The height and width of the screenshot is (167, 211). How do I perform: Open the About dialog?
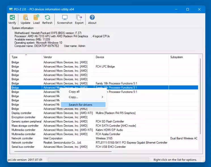92,20
